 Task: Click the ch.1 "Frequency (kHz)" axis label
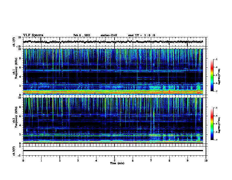pyautogui.click(x=16, y=69)
